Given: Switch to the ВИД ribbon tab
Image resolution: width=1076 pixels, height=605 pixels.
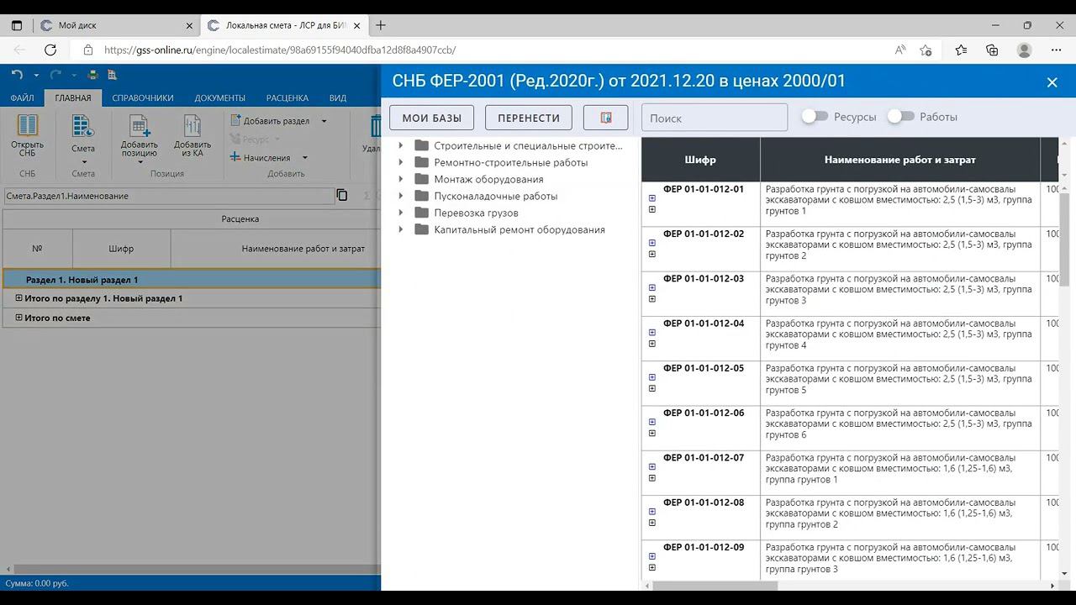Looking at the screenshot, I should 338,97.
